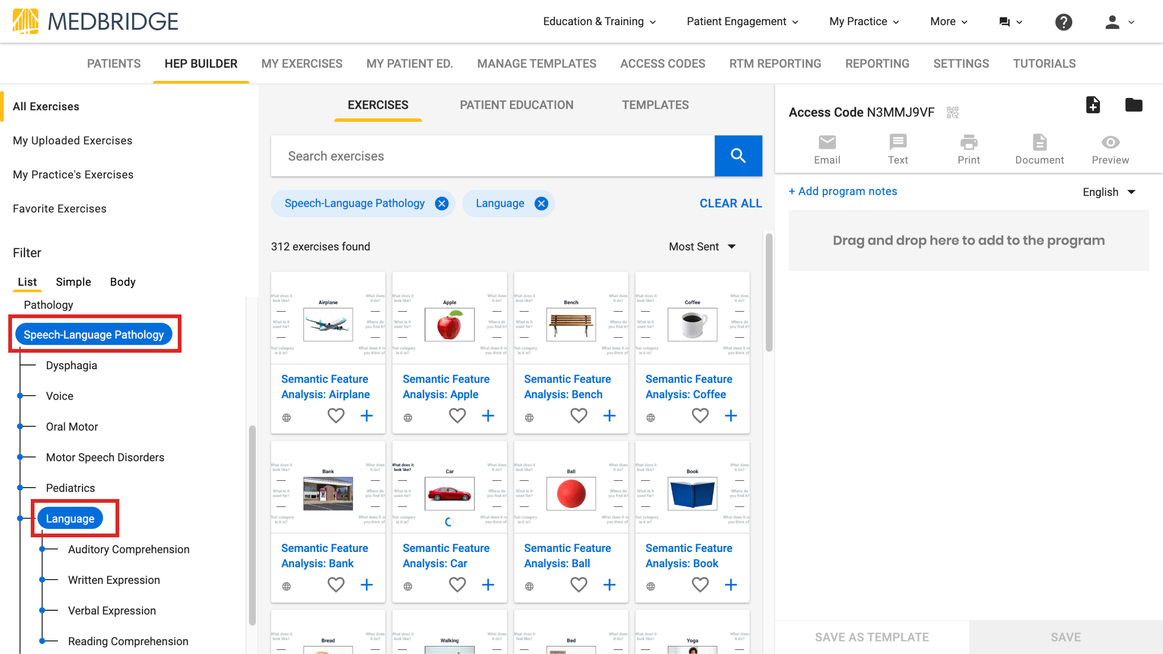The image size is (1163, 654).
Task: Favorite the Apple exercise with the heart
Action: click(457, 415)
